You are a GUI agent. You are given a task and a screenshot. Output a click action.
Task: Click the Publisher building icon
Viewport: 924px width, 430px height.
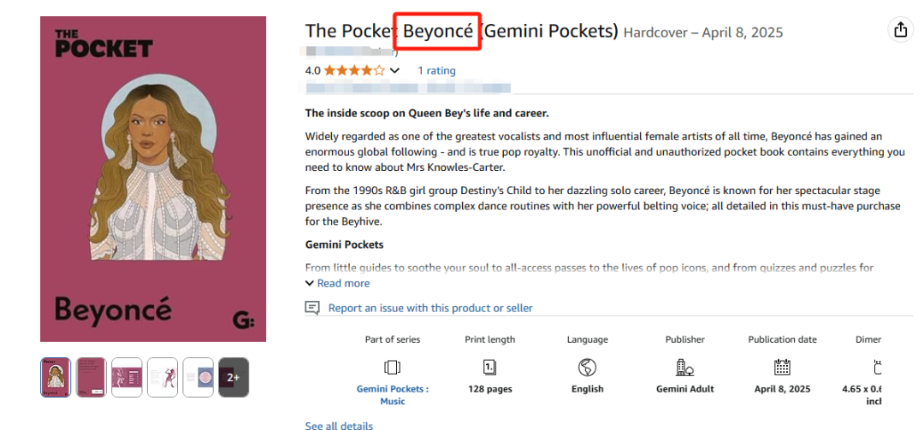pyautogui.click(x=684, y=368)
